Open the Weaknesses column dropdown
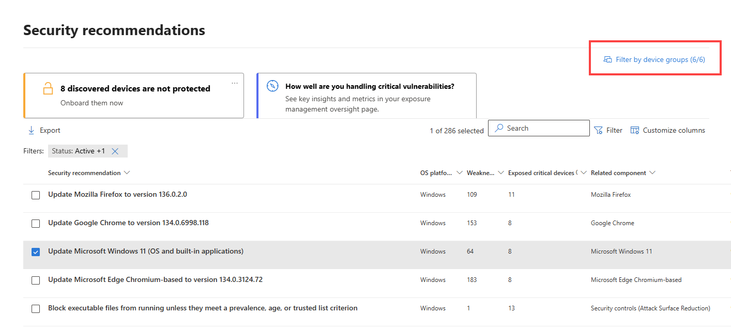The image size is (731, 330). 501,172
